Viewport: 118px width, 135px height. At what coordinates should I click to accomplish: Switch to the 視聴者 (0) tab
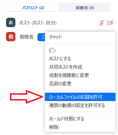point(85,8)
